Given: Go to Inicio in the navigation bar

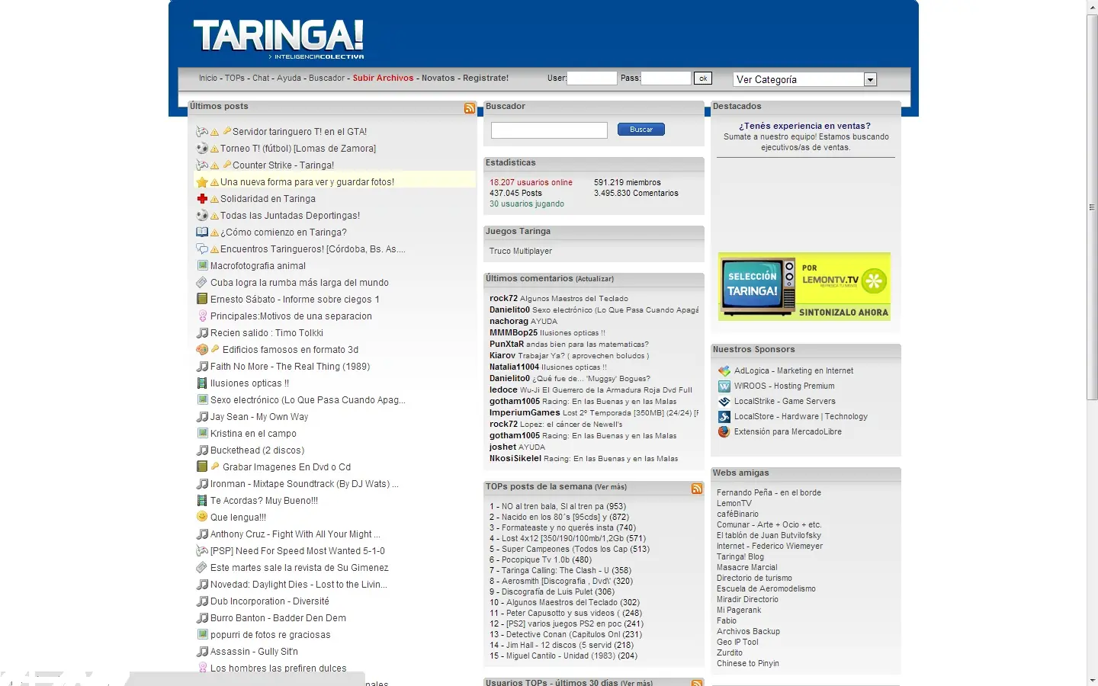Looking at the screenshot, I should click(208, 78).
